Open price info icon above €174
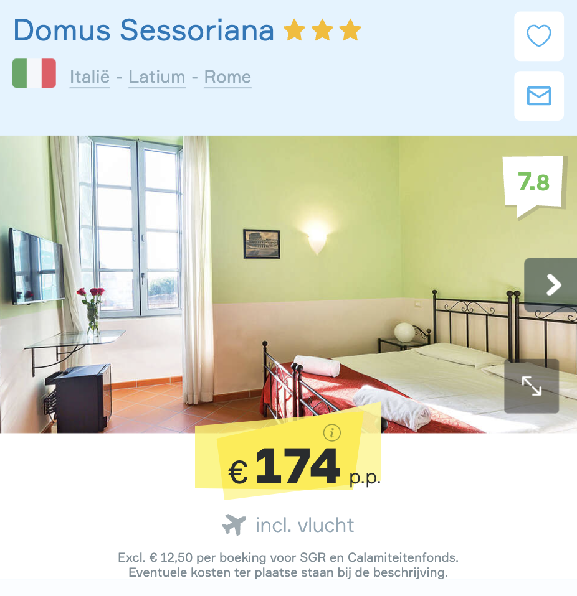This screenshot has height=596, width=577. [332, 432]
